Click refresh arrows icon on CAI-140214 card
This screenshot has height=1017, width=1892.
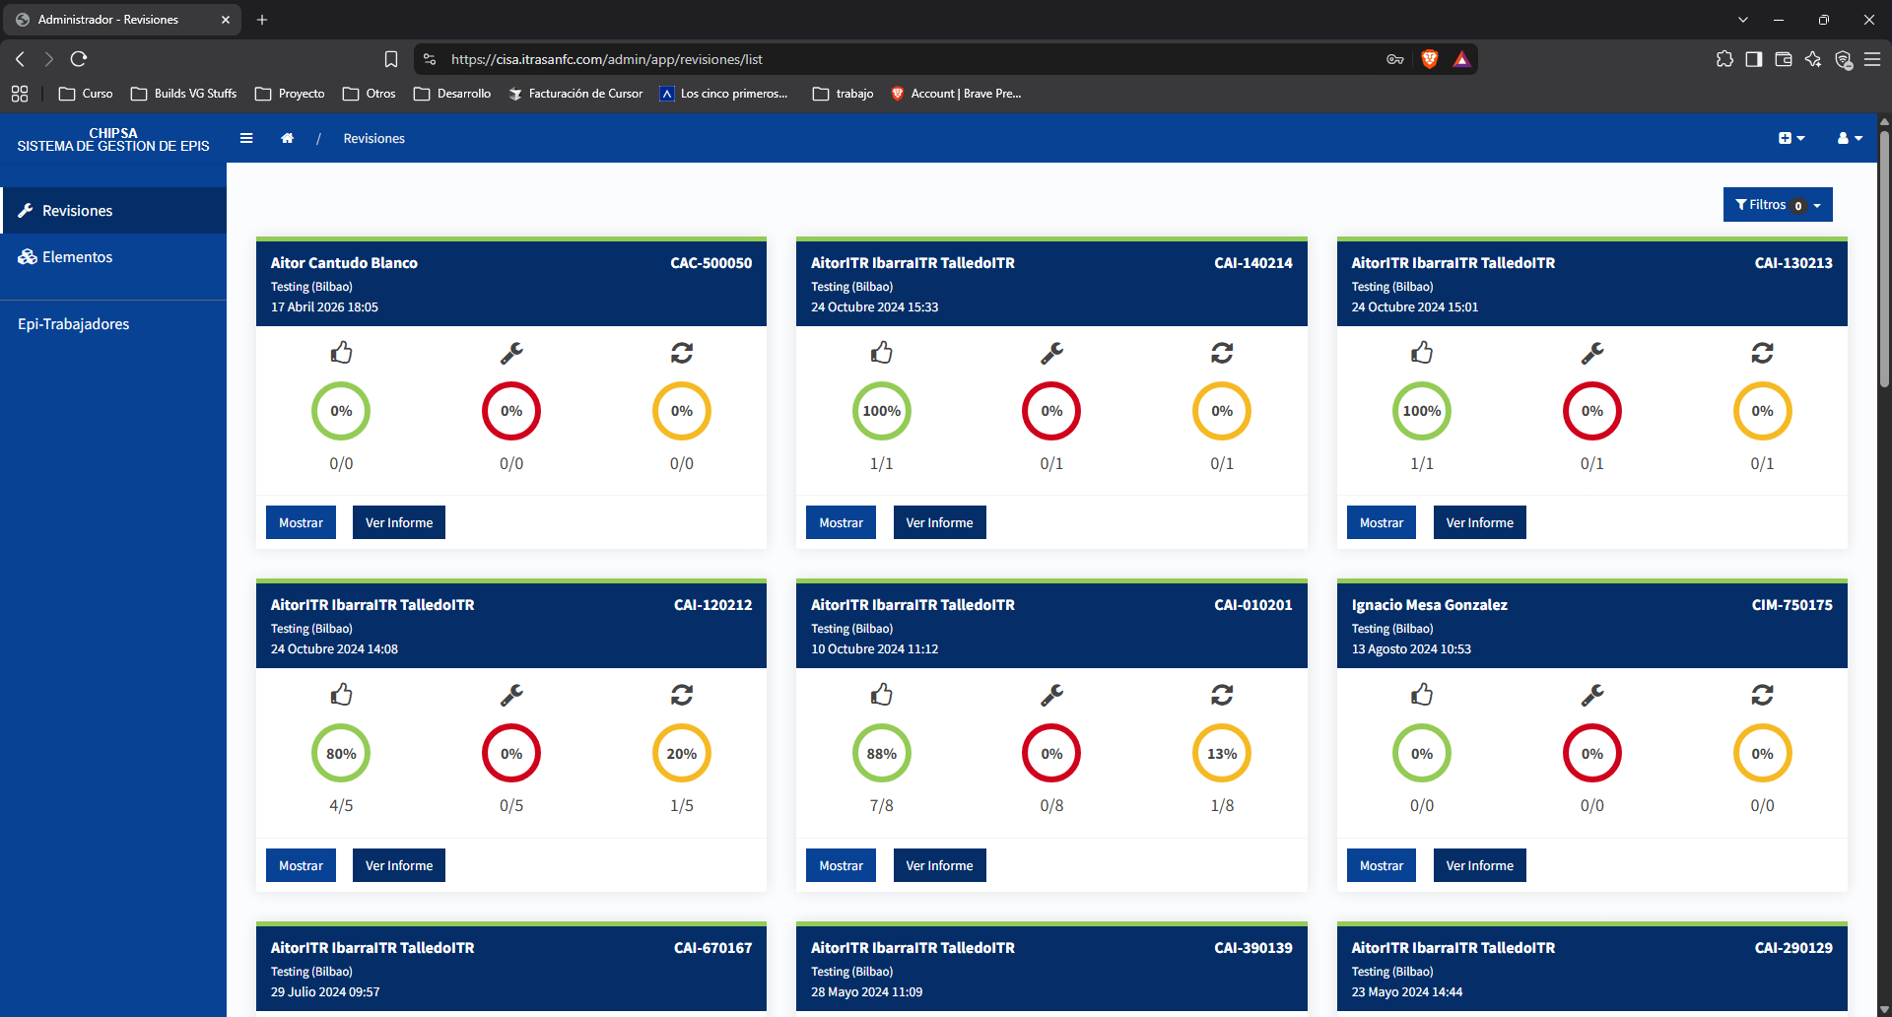click(1222, 353)
